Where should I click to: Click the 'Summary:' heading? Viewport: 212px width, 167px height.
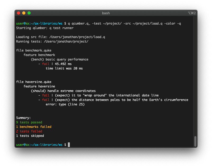pyautogui.click(x=23, y=118)
